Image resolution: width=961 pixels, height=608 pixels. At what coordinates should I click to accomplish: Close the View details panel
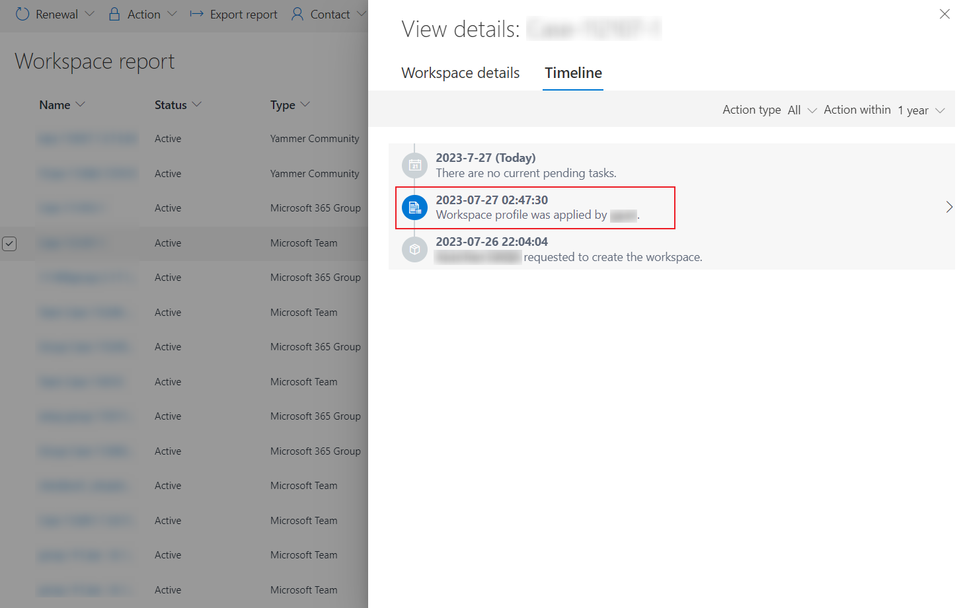944,14
